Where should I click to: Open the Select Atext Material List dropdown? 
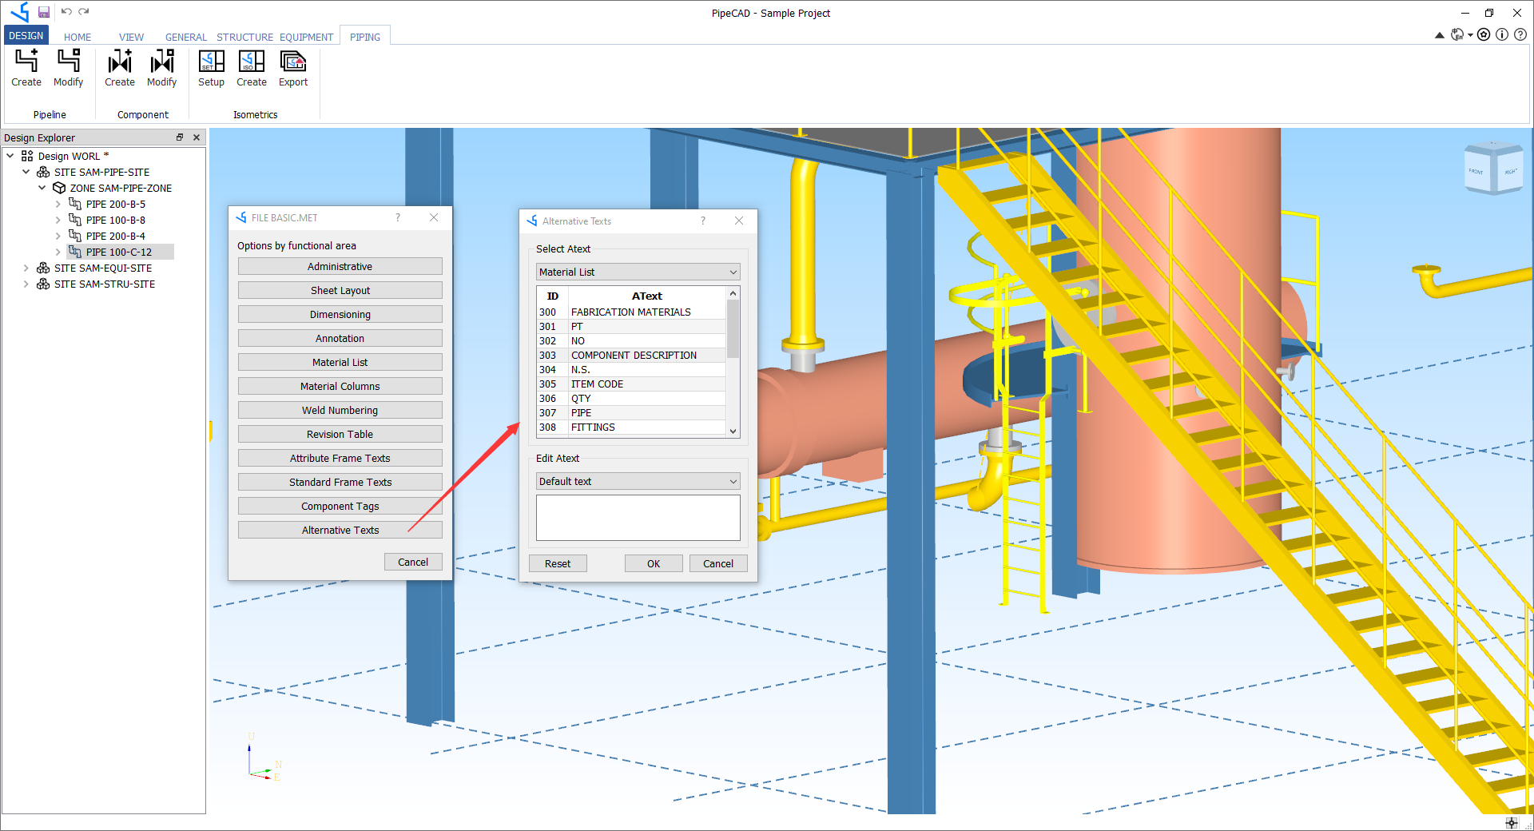(x=638, y=272)
